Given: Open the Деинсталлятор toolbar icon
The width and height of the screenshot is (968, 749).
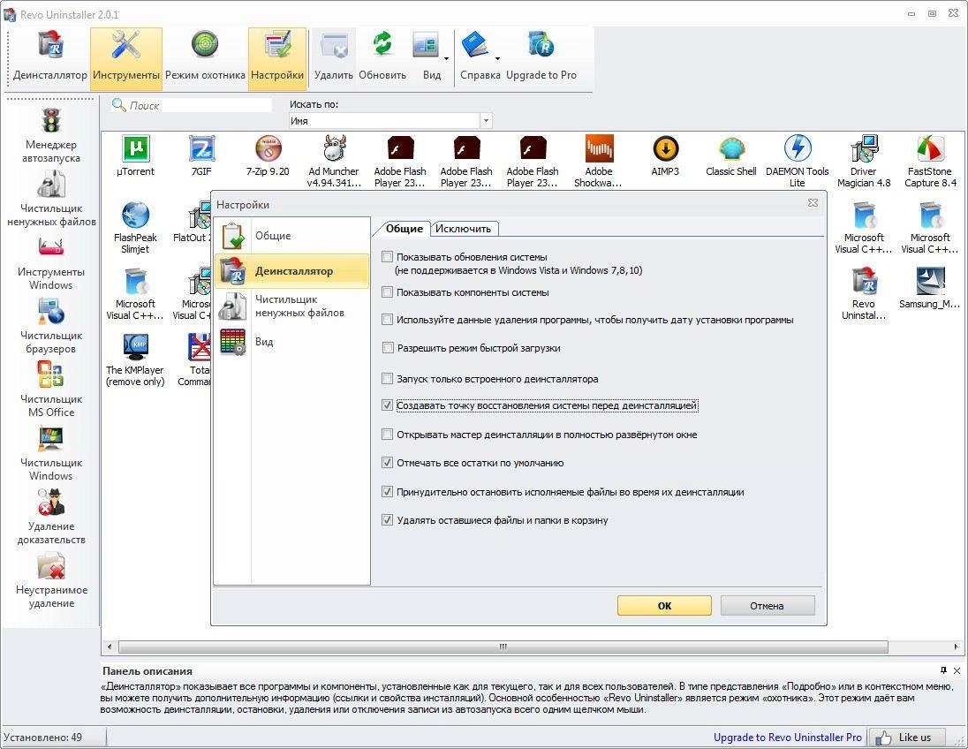Looking at the screenshot, I should point(50,58).
